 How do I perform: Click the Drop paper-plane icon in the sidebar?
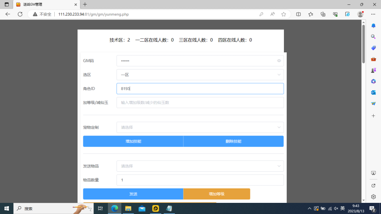coord(374,103)
